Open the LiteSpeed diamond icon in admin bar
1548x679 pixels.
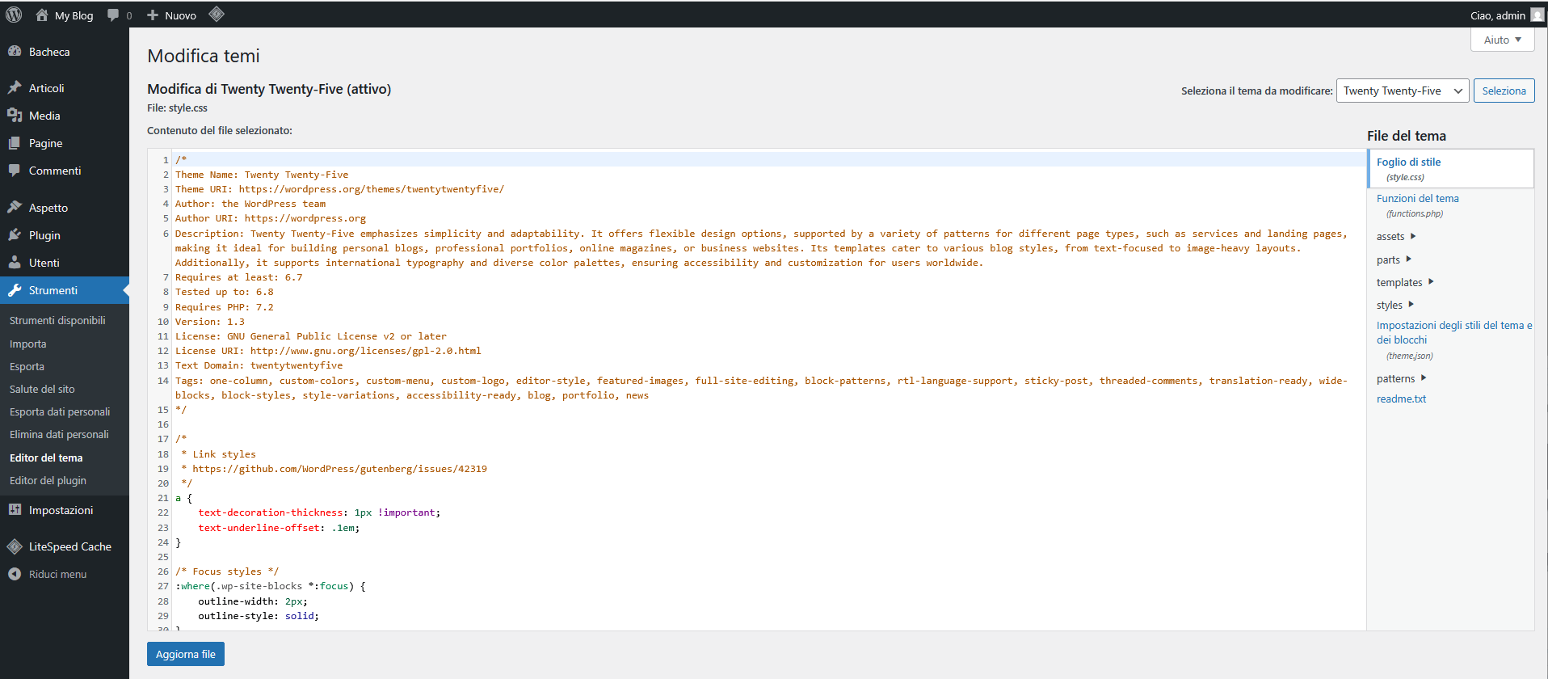[x=217, y=14]
